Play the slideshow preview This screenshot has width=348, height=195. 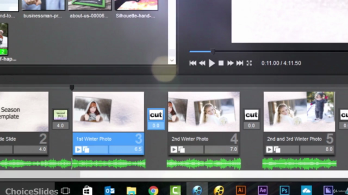pos(212,63)
